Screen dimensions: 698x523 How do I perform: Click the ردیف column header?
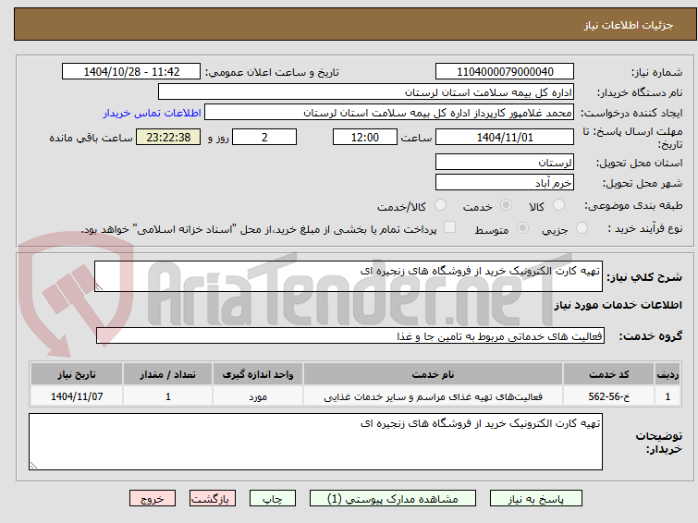click(667, 374)
